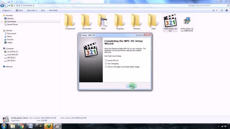
Task: Click the green globe taskbar icon
Action: pos(48,126)
